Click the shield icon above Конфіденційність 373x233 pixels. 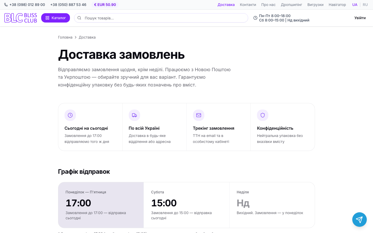[x=263, y=115]
